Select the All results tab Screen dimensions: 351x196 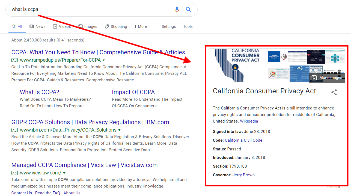click(17, 26)
